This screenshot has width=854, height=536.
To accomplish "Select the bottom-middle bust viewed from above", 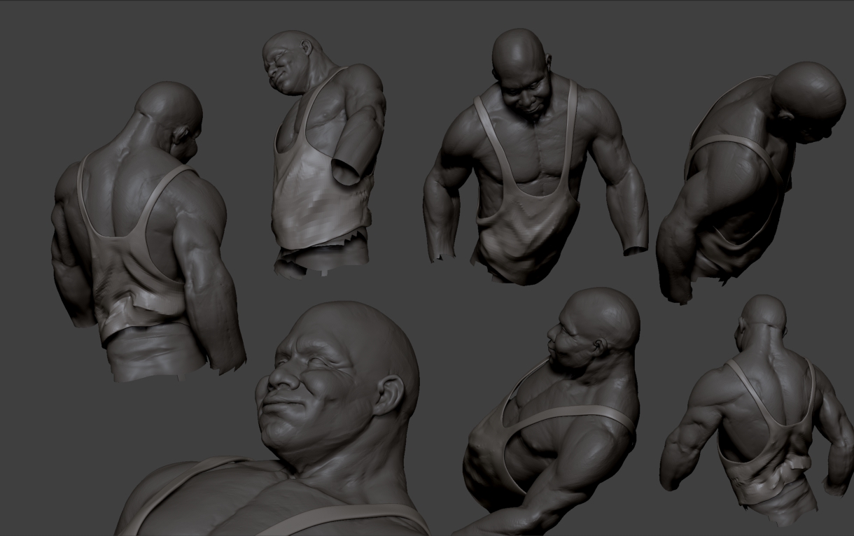I will click(553, 413).
